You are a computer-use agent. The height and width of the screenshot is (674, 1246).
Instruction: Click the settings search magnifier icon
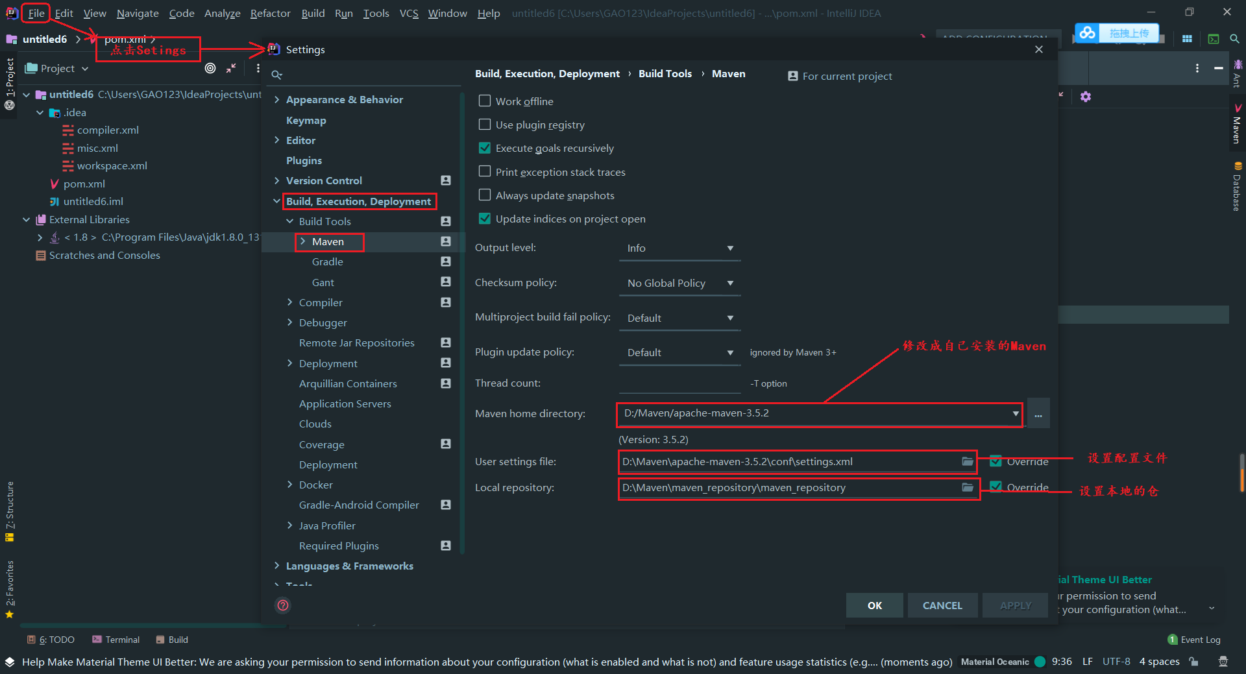click(276, 75)
